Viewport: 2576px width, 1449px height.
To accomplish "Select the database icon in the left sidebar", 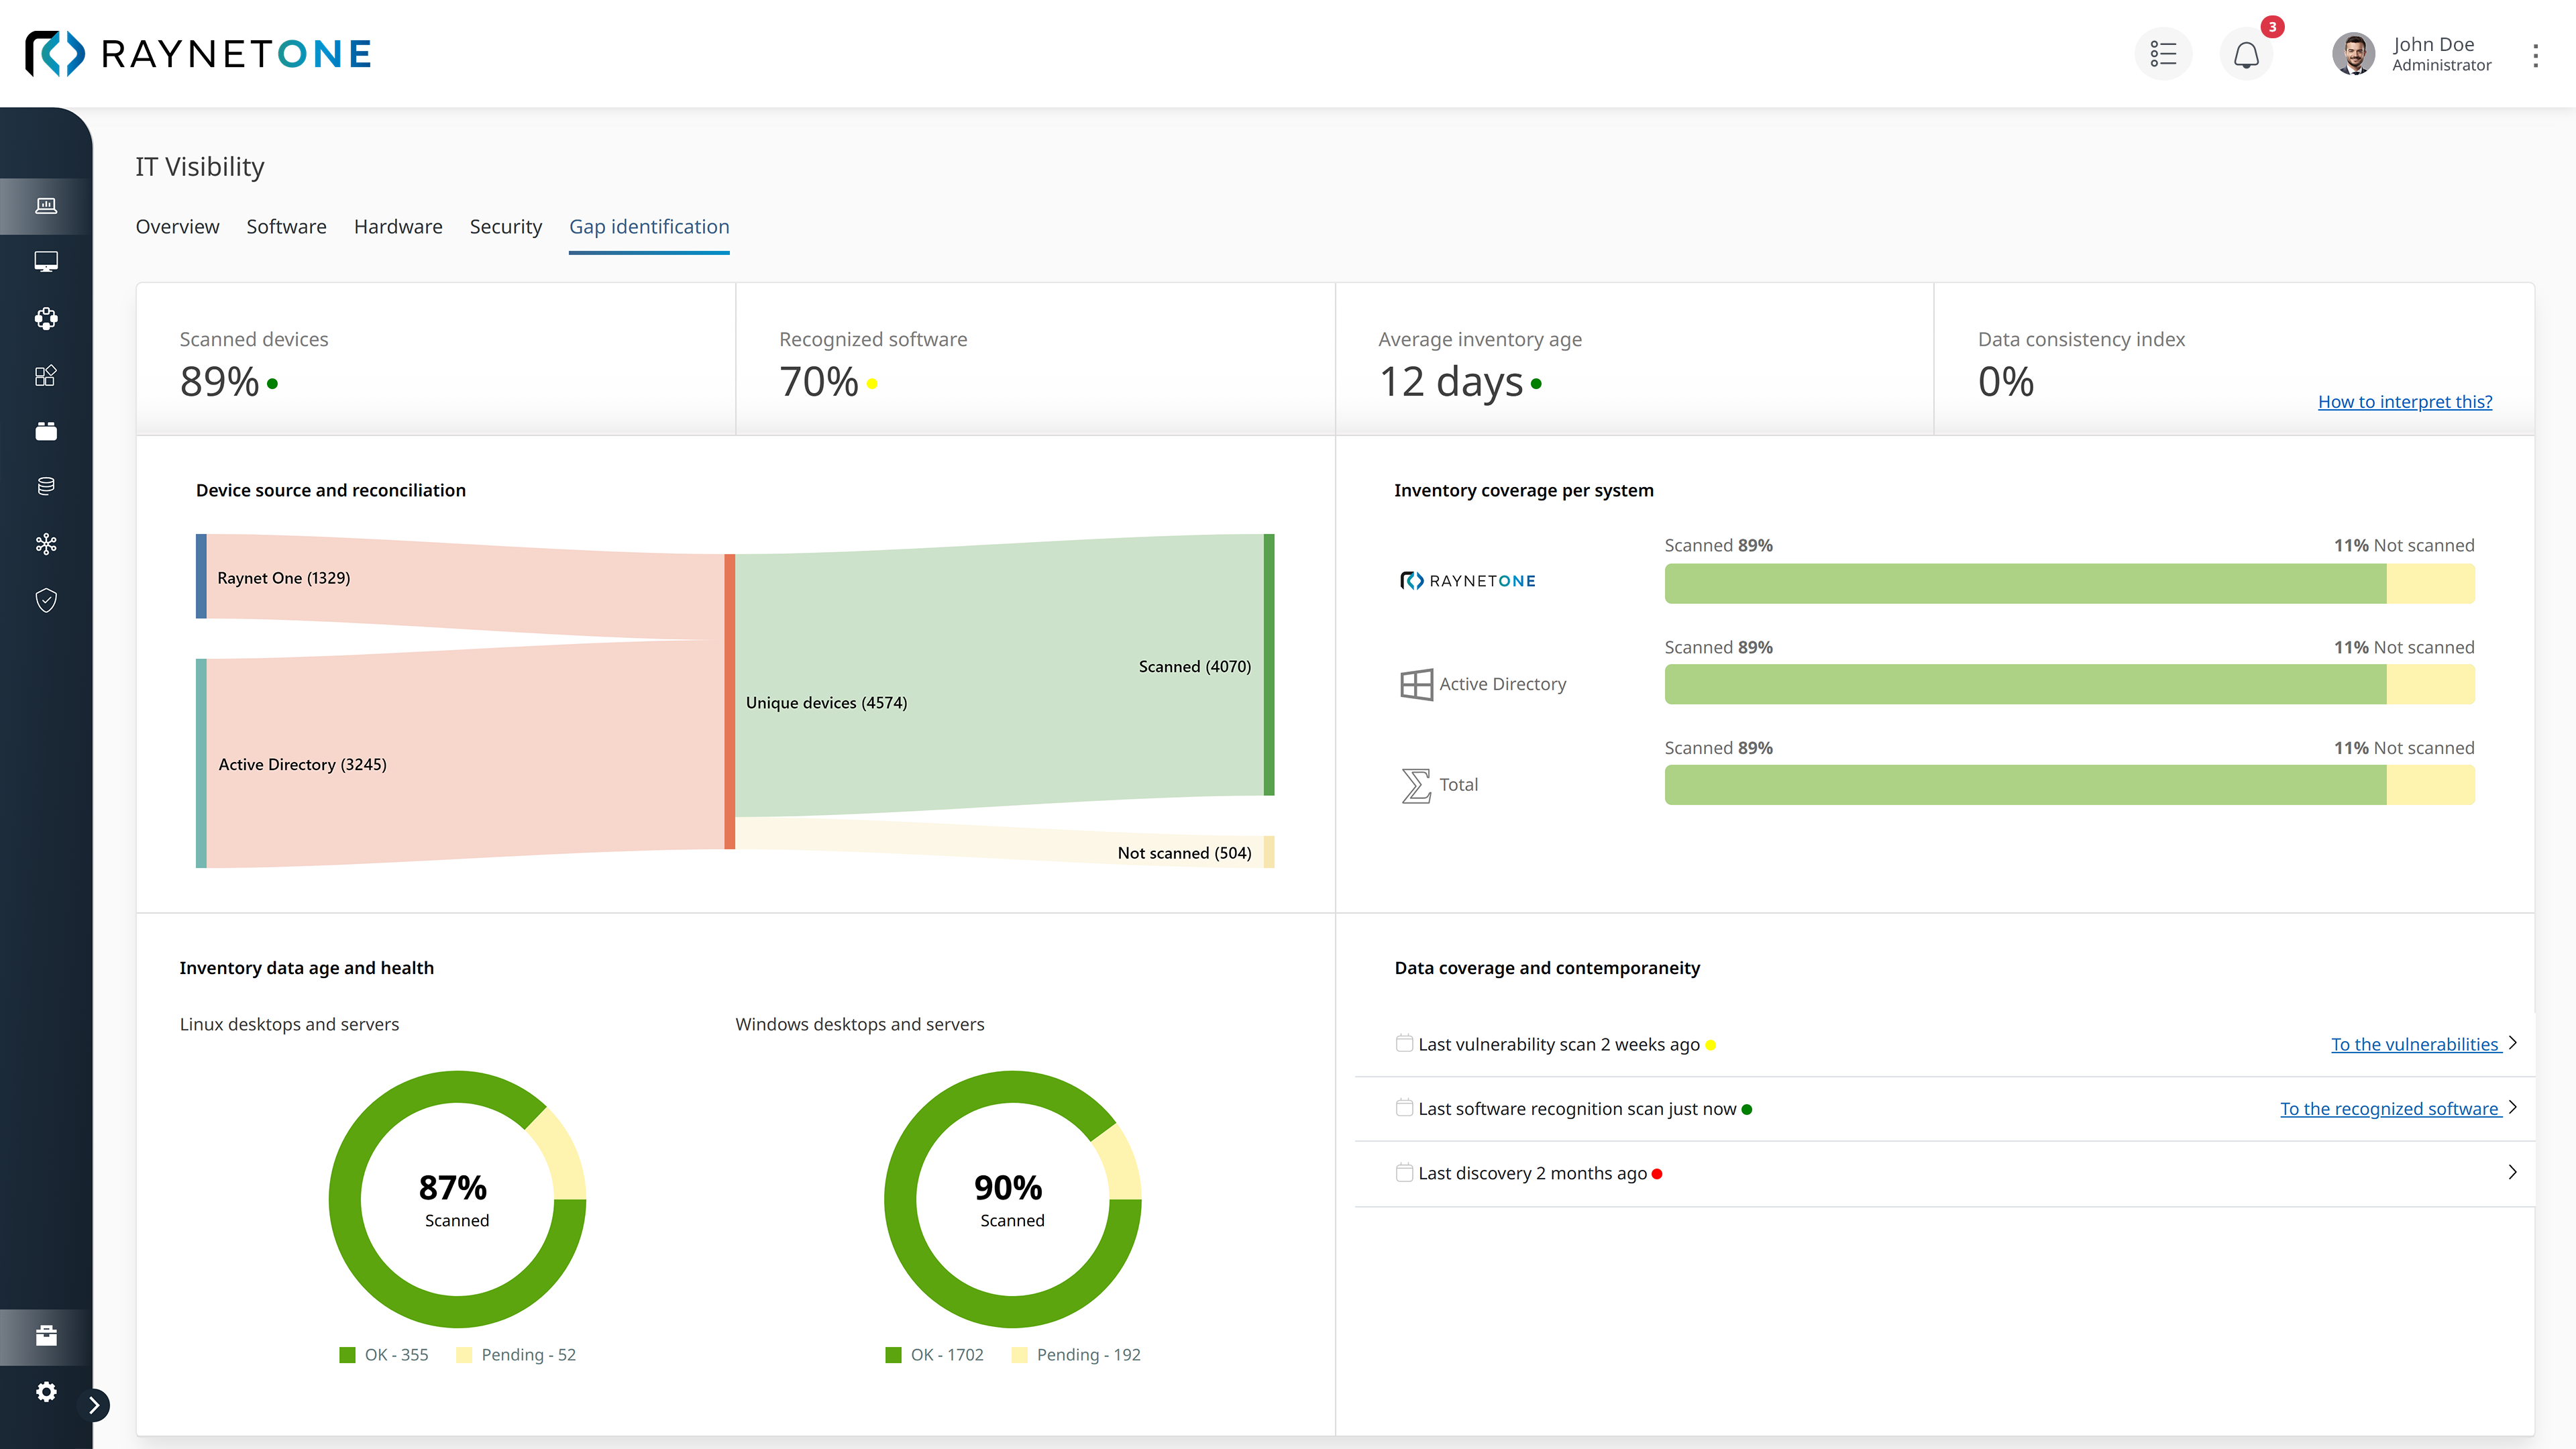I will 46,486.
